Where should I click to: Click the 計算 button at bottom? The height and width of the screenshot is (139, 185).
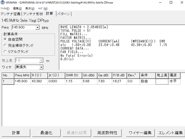pos(16,133)
